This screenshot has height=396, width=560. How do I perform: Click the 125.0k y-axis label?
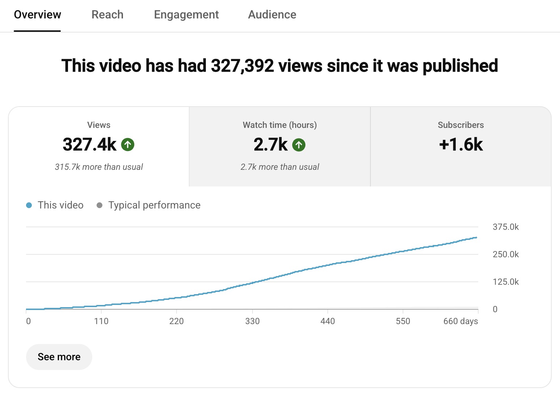click(506, 282)
